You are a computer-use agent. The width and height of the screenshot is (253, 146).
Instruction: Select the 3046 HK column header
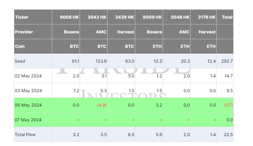pyautogui.click(x=177, y=17)
